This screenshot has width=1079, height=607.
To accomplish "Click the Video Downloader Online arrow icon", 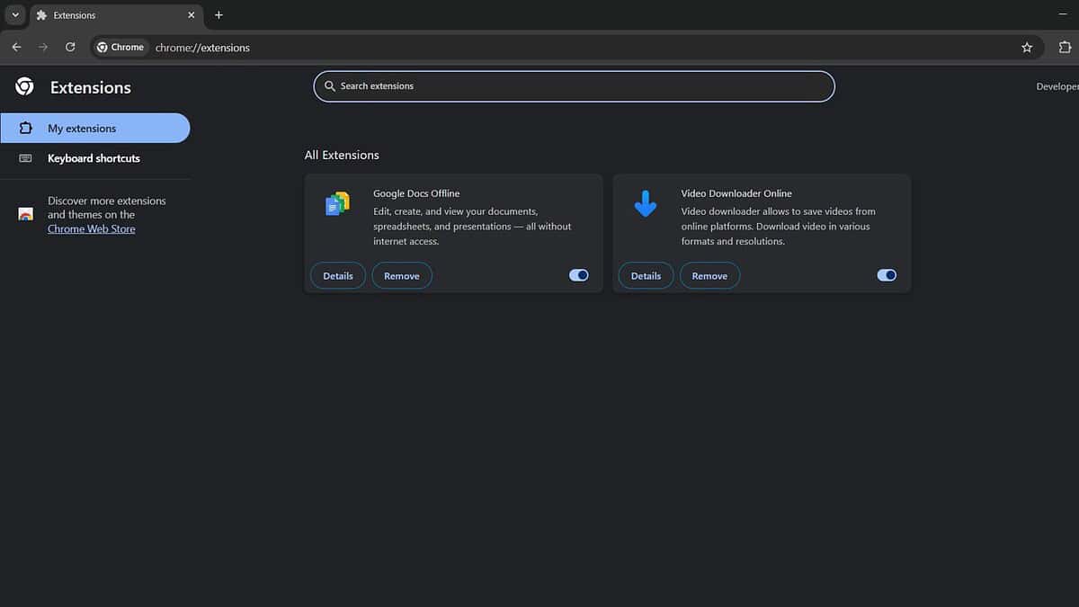I will (646, 204).
